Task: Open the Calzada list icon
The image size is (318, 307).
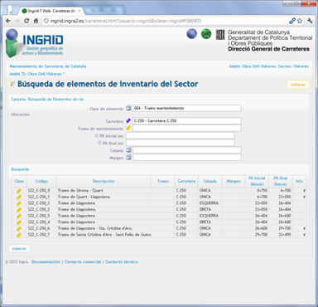Action: pyautogui.click(x=128, y=150)
